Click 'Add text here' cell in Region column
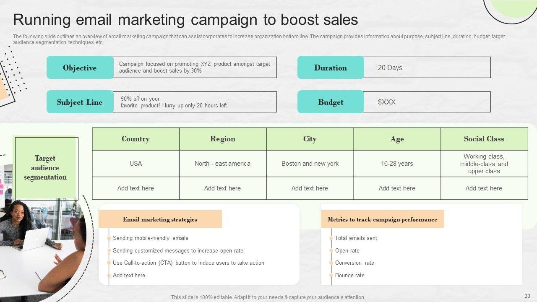 [223, 188]
